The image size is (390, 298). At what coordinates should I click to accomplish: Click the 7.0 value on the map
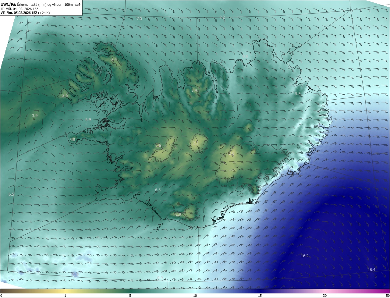click(139, 19)
